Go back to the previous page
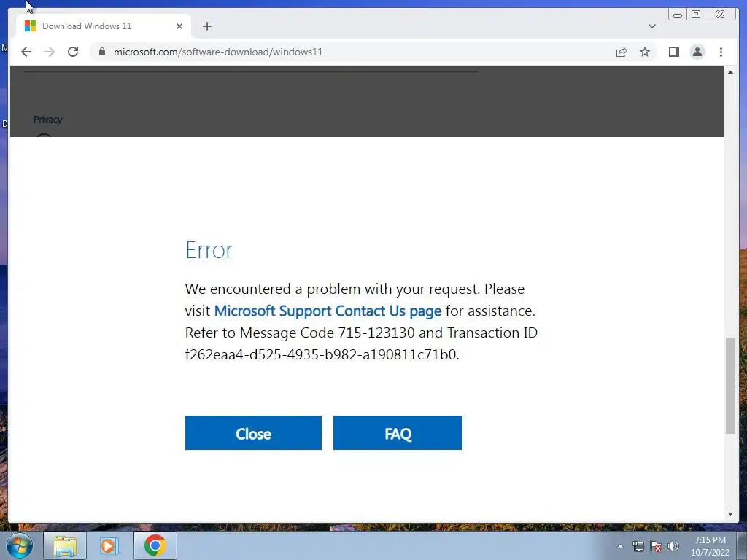747x560 pixels. (x=26, y=52)
